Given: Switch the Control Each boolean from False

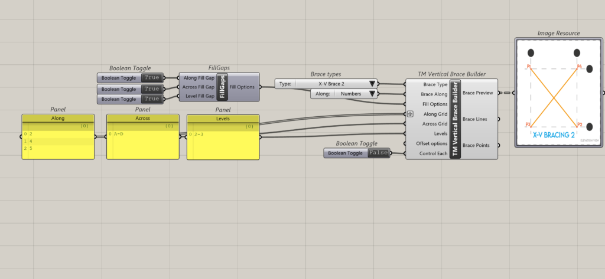Looking at the screenshot, I should 378,153.
